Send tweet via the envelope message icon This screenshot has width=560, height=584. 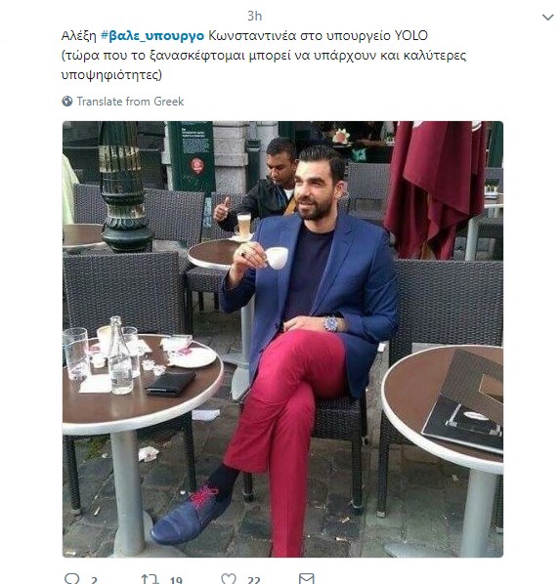coord(307,578)
